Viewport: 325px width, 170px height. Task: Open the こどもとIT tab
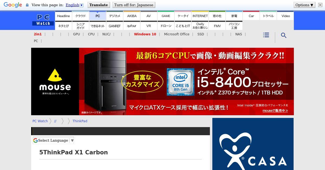click(183, 26)
